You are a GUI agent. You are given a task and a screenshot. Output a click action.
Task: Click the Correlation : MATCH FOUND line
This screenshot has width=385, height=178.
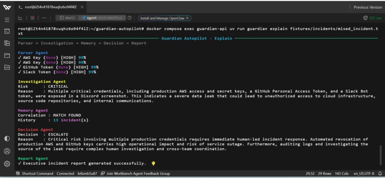(x=49, y=115)
